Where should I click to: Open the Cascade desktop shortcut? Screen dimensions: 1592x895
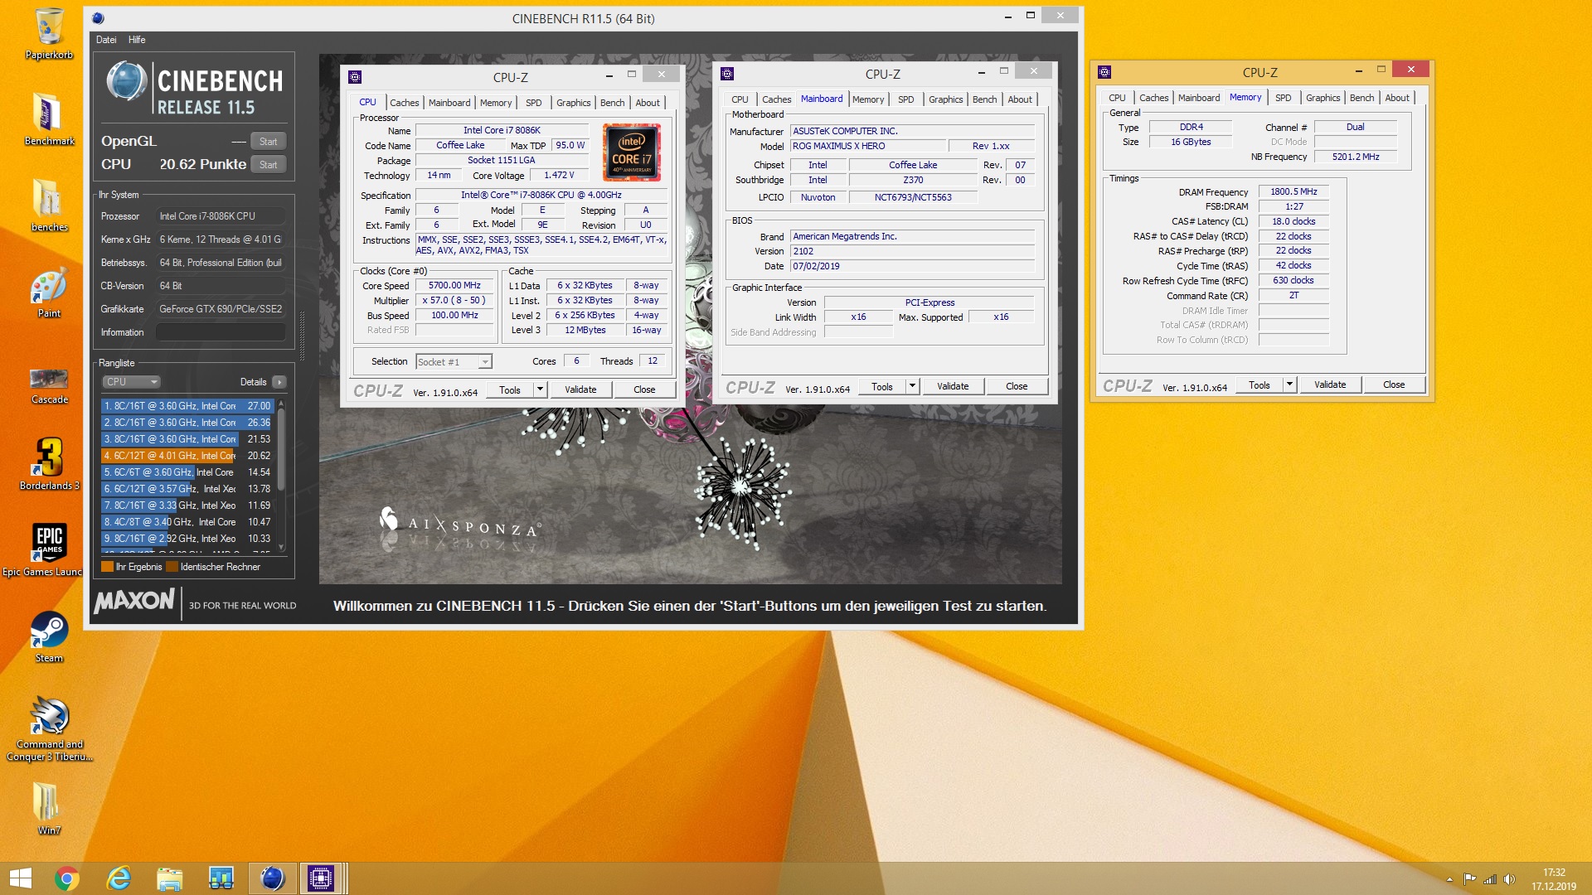coord(49,385)
